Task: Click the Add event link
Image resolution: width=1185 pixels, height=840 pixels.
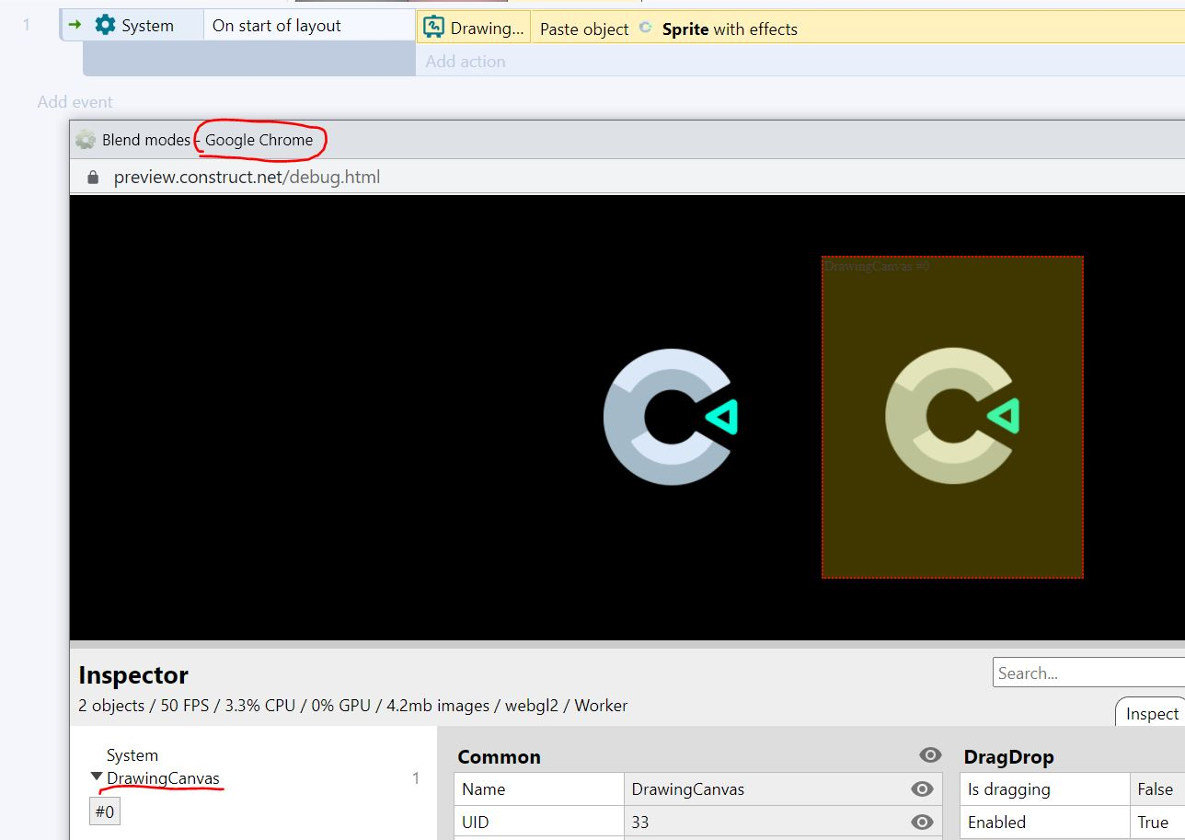Action: click(75, 102)
